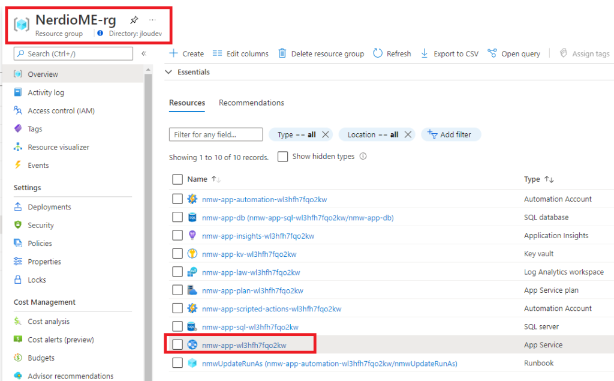Image resolution: width=614 pixels, height=381 pixels.
Task: Open Activity log
Action: pos(46,92)
